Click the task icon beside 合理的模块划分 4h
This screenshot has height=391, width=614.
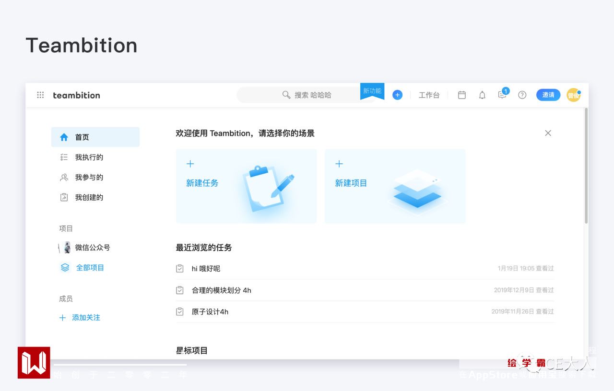[180, 290]
